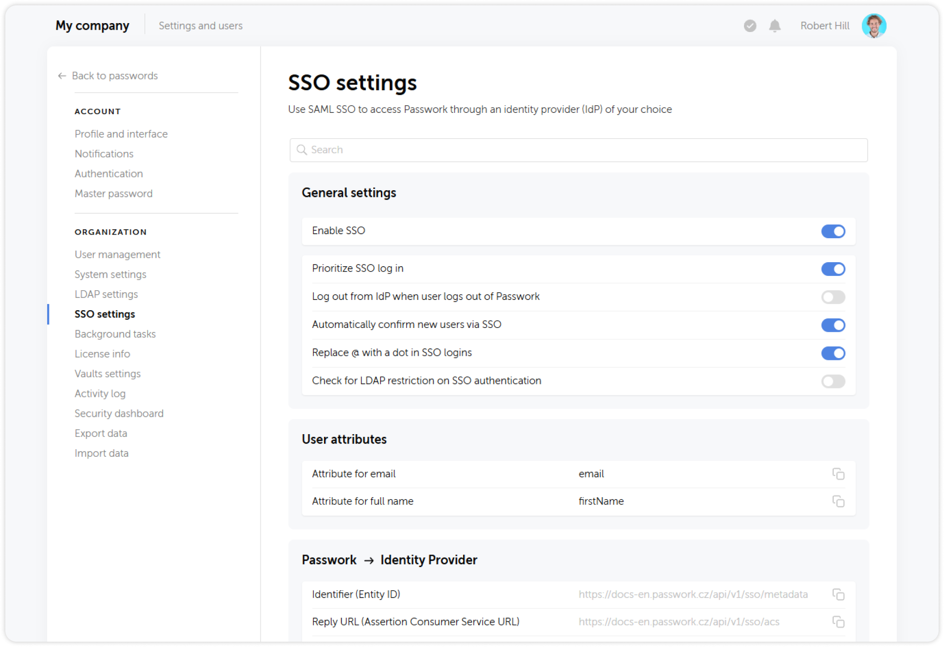Screen dimensions: 944x647
Task: Toggle Automatically confirm new users via SSO
Action: pyautogui.click(x=833, y=325)
